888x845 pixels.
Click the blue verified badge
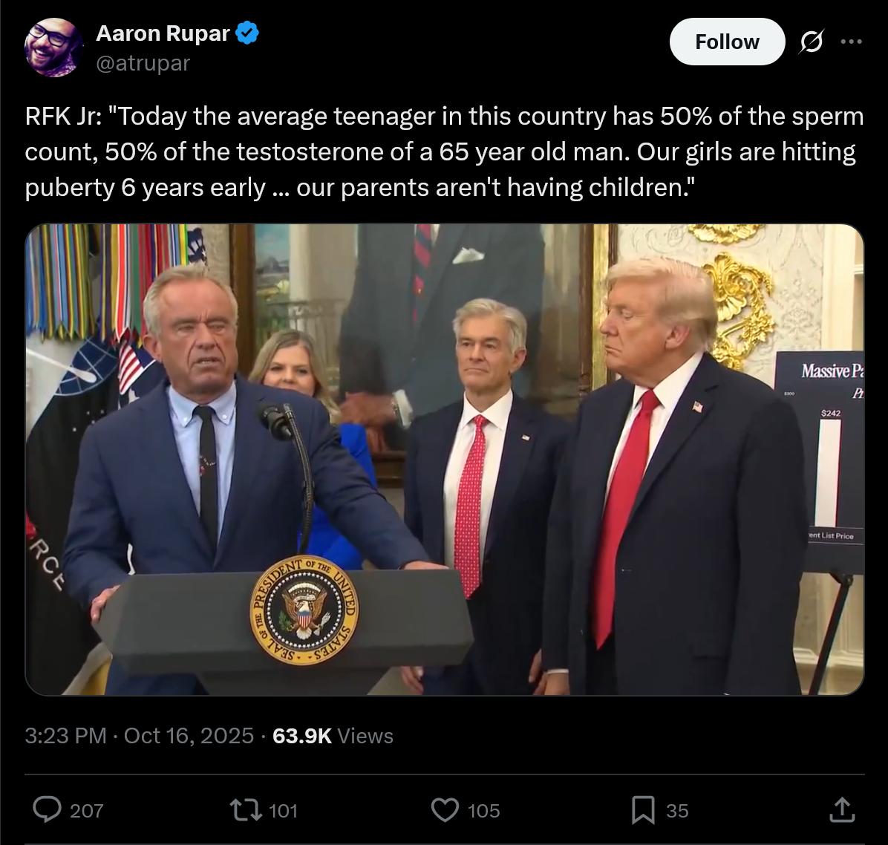(x=247, y=33)
